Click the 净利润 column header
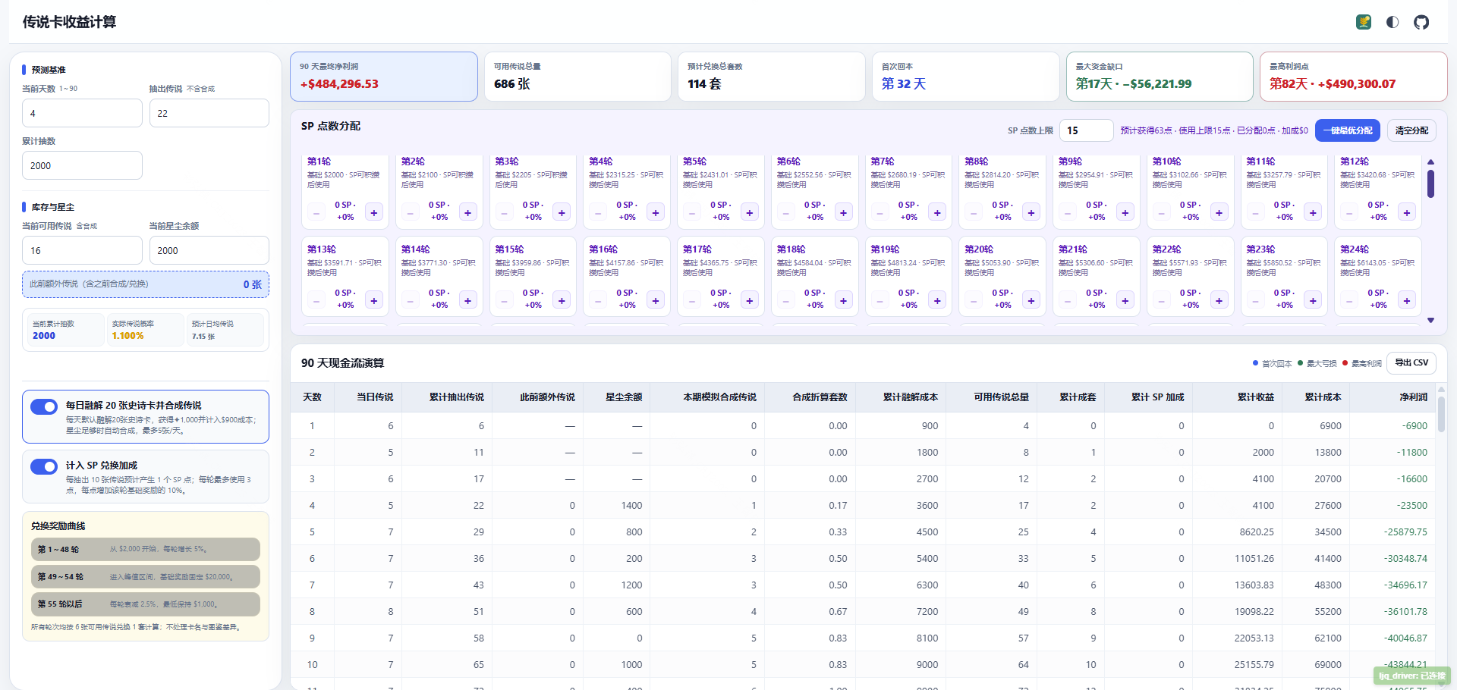Screen dimensions: 1457x690 click(1413, 397)
